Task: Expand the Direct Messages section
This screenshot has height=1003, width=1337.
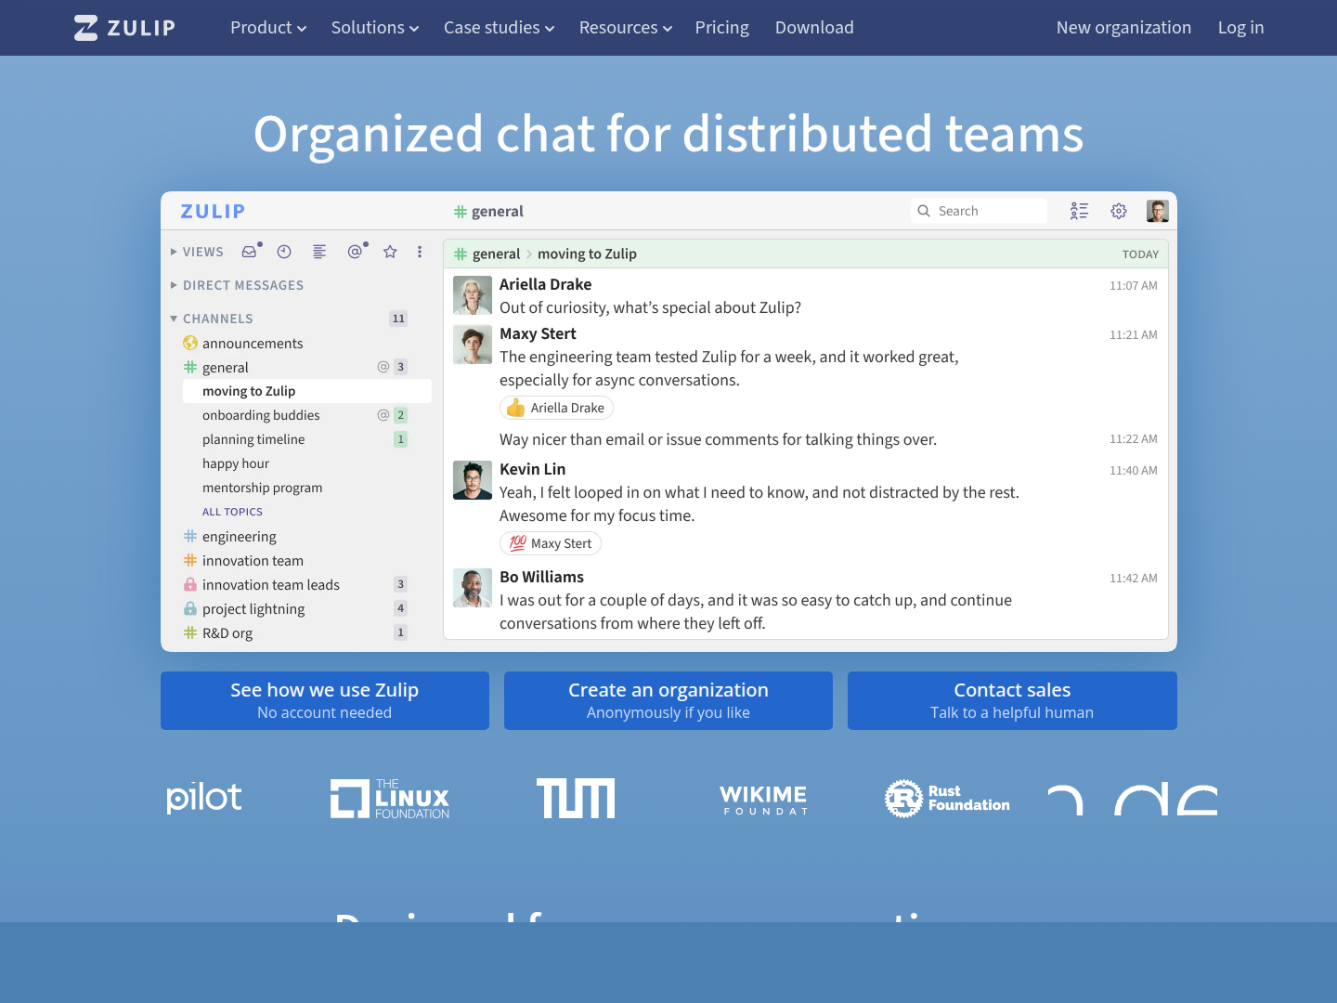Action: [x=174, y=285]
